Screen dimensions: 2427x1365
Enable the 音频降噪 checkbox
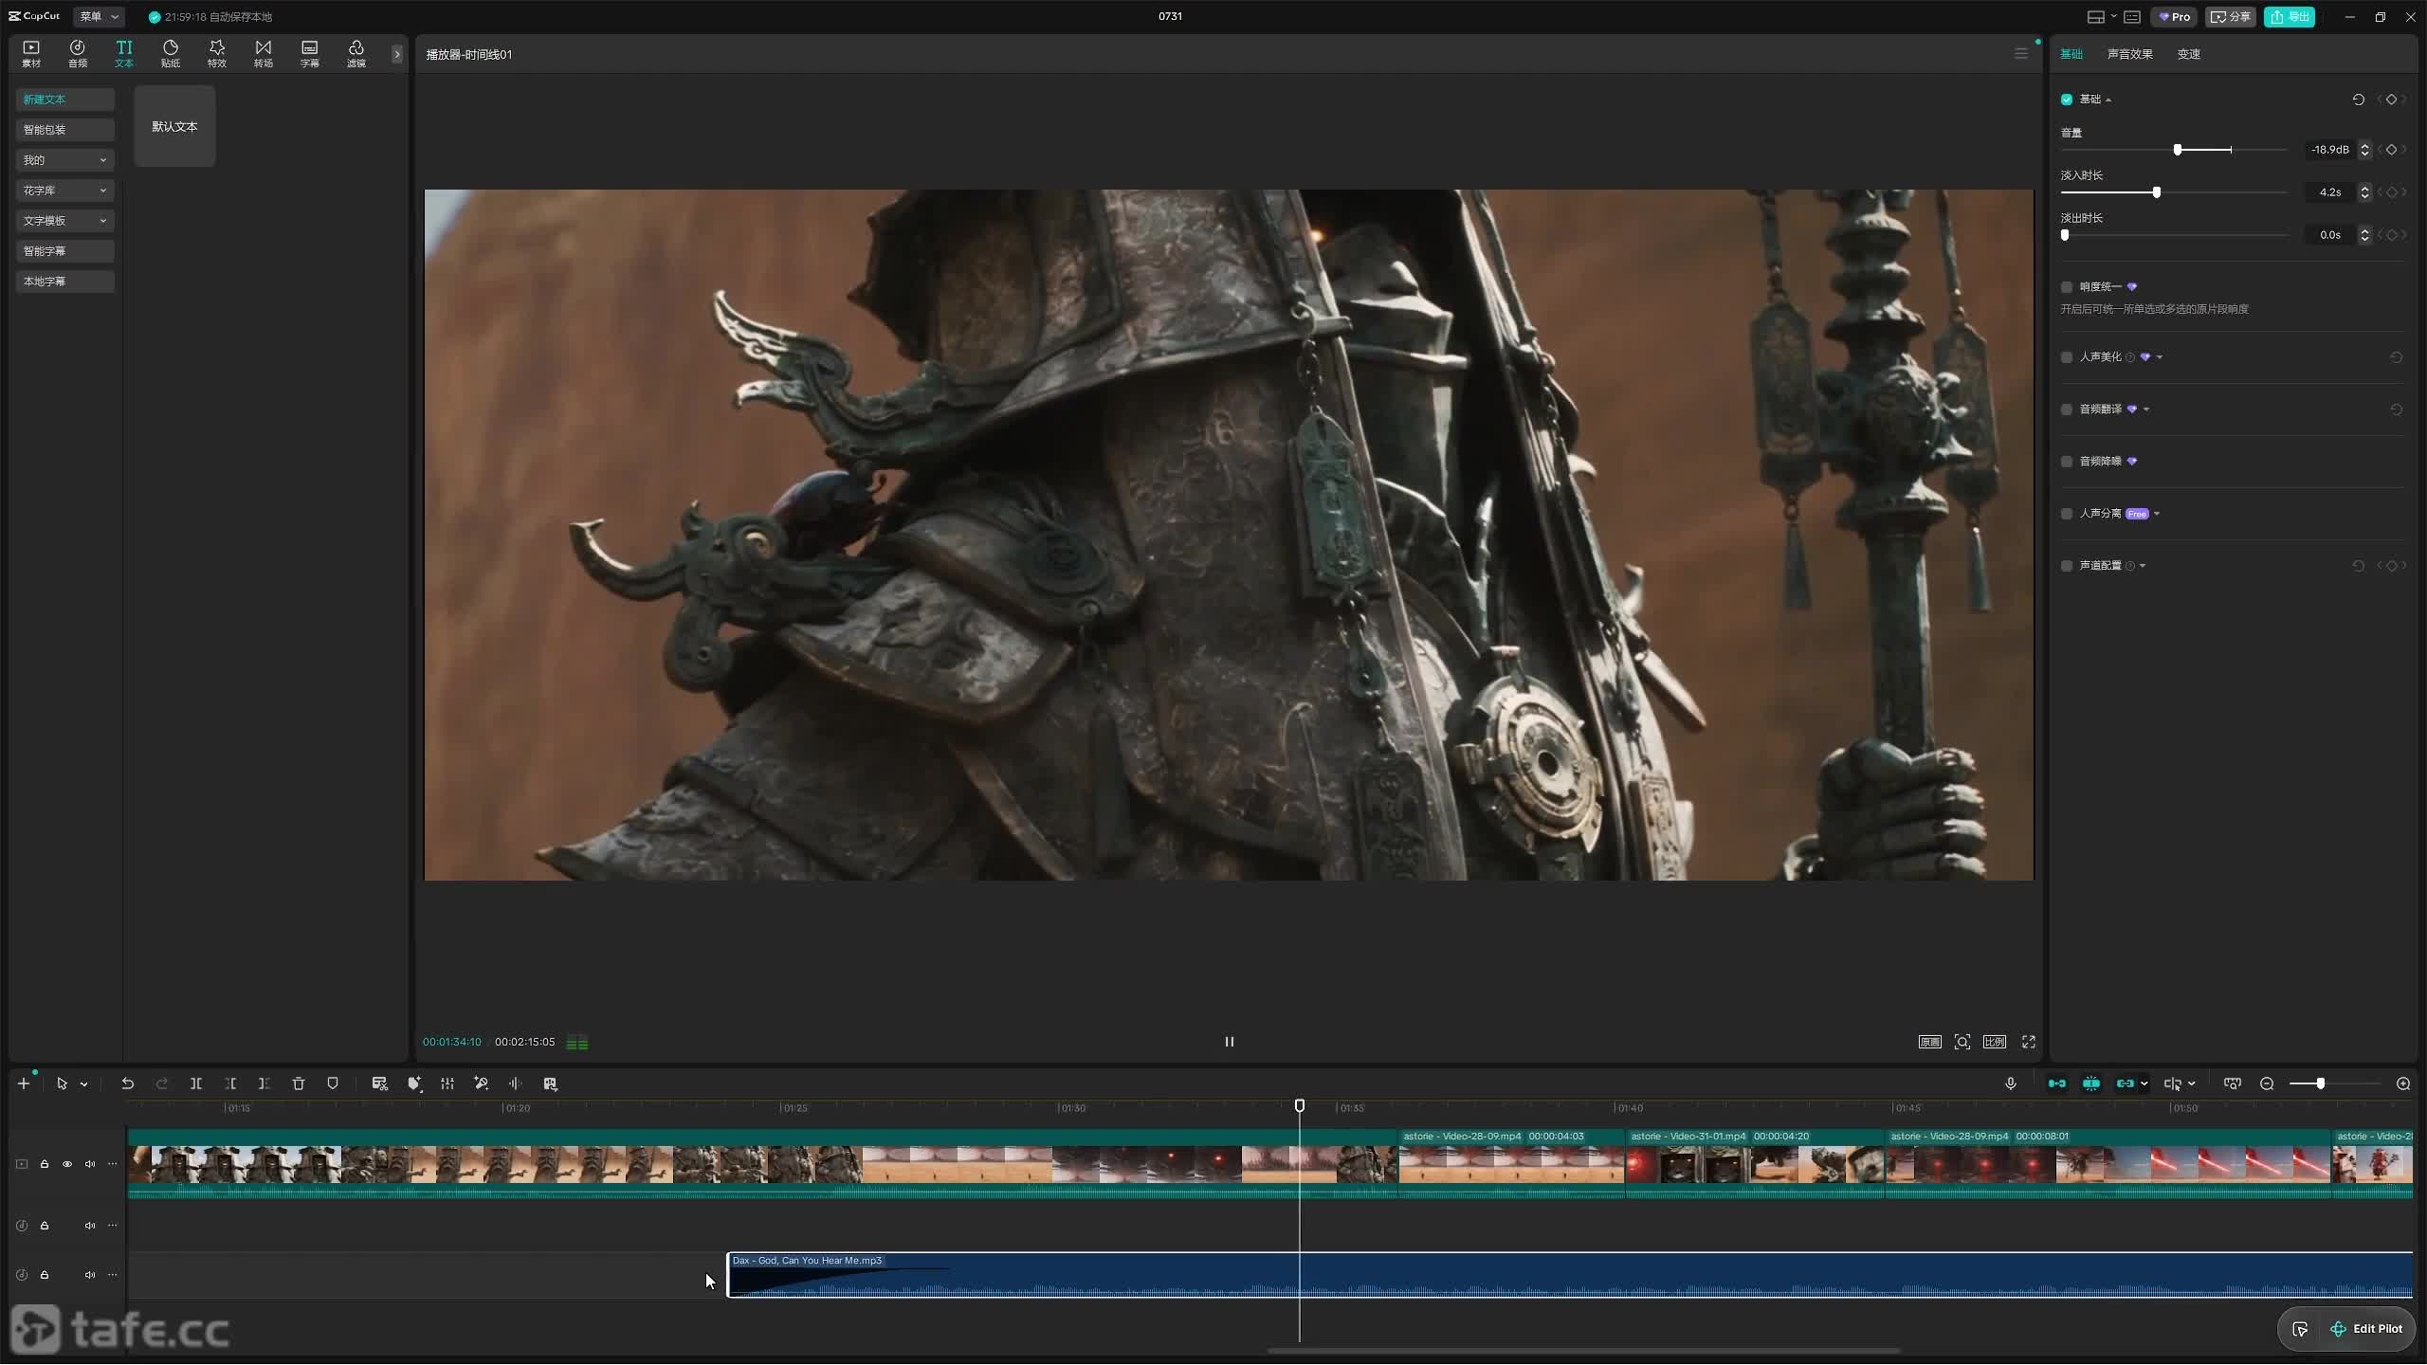point(2067,462)
